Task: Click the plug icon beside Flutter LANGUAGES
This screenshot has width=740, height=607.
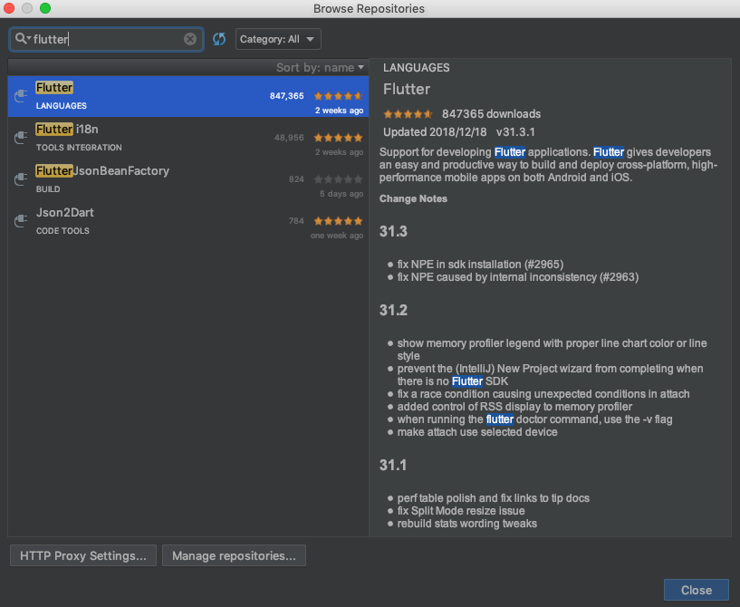Action: point(21,96)
